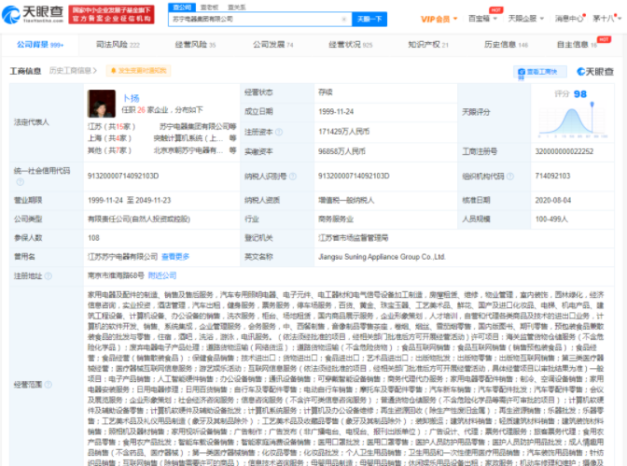Viewport: 627px width, 466px height.
Task: Click insured count value 108
Action: tap(93, 238)
